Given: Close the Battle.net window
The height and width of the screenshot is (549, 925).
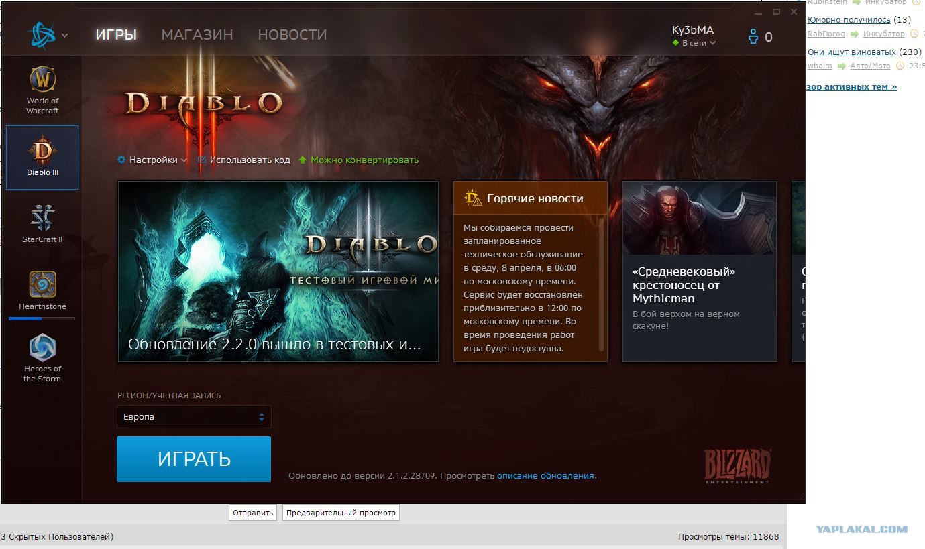Looking at the screenshot, I should pyautogui.click(x=794, y=12).
